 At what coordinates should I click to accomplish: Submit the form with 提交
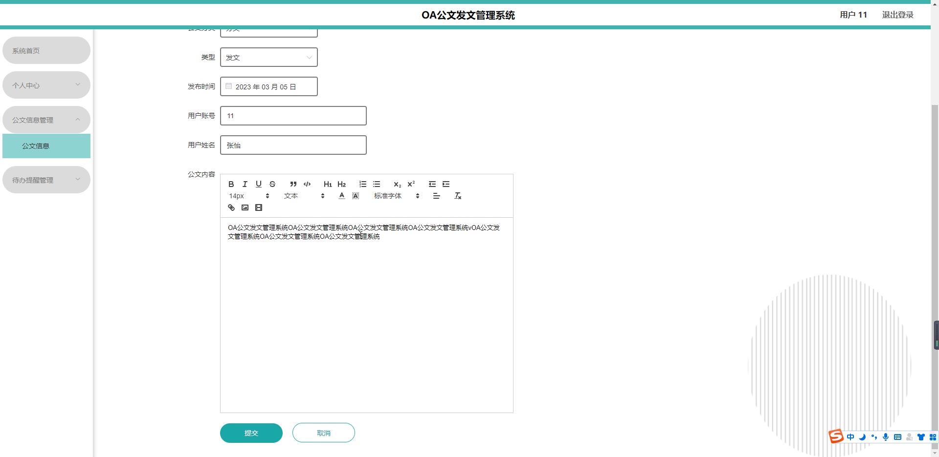coord(251,433)
